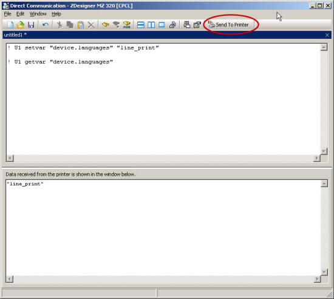Undo the last edit using the arrow icon
The width and height of the screenshot is (334, 299).
tap(45, 25)
